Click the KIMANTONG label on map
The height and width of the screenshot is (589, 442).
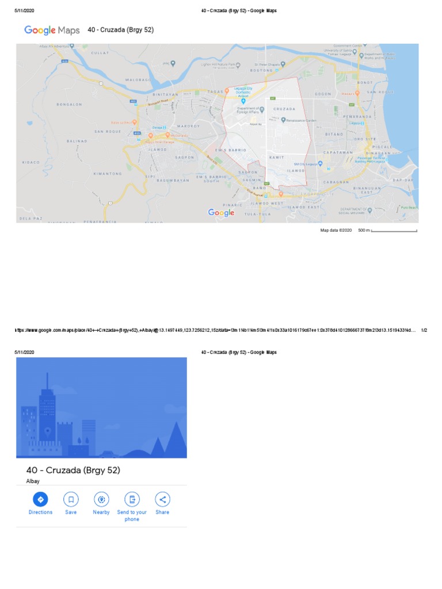pyautogui.click(x=108, y=174)
